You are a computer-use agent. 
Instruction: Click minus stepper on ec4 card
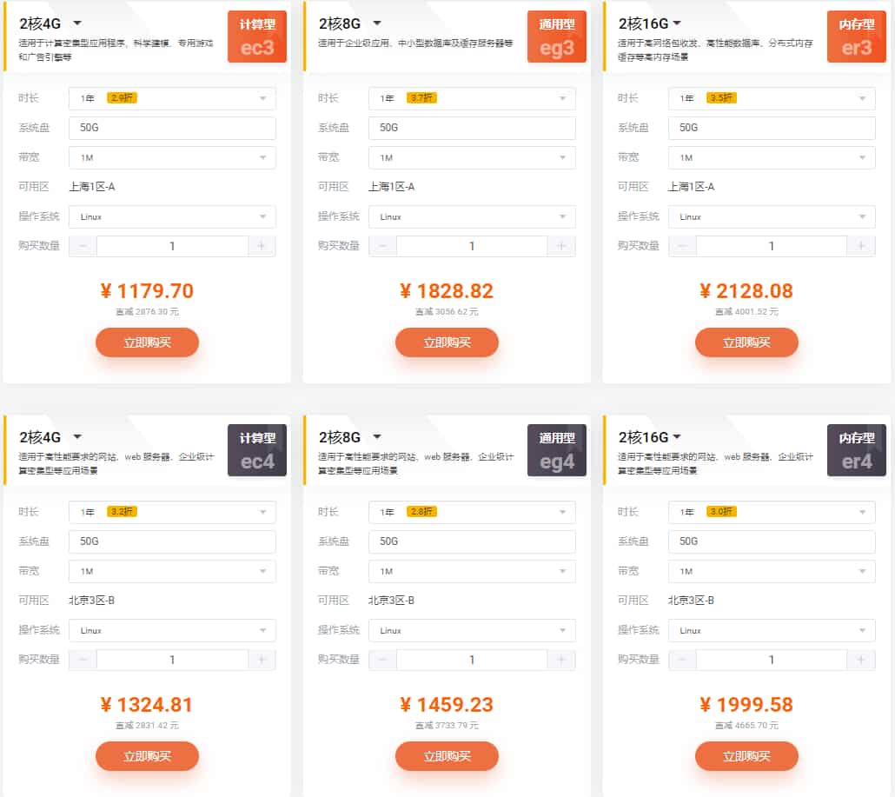(83, 660)
